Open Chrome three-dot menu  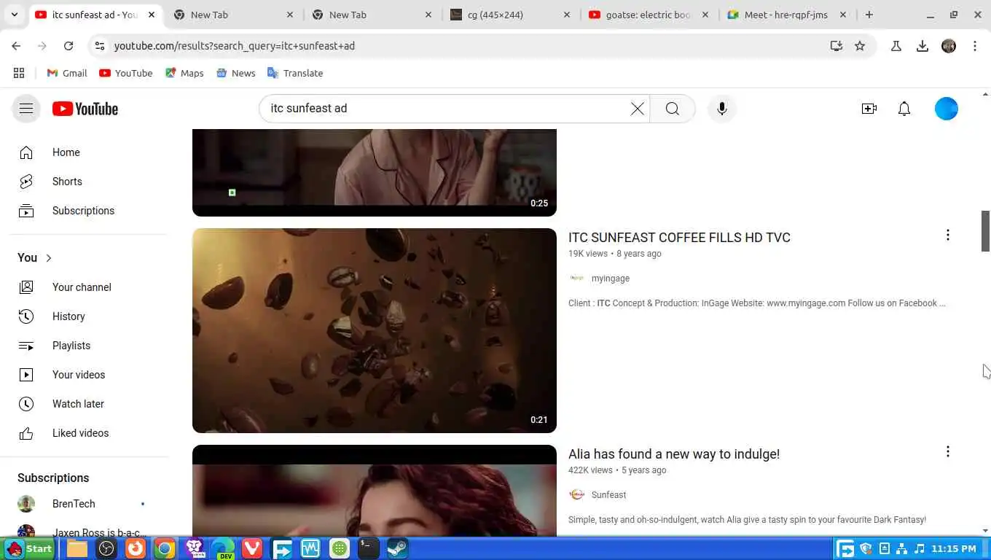[x=975, y=46]
